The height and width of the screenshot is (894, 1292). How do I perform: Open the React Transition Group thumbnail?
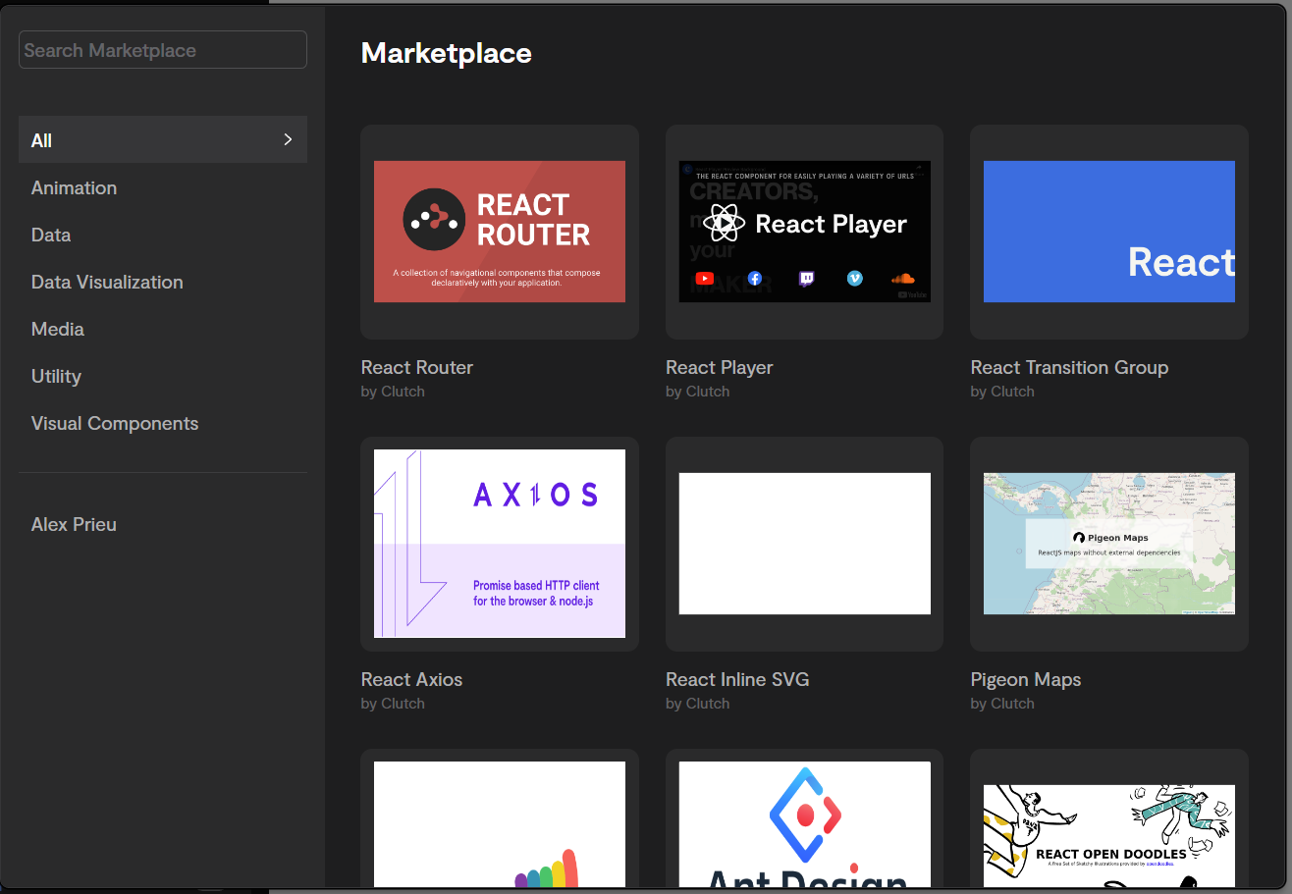[x=1108, y=232]
